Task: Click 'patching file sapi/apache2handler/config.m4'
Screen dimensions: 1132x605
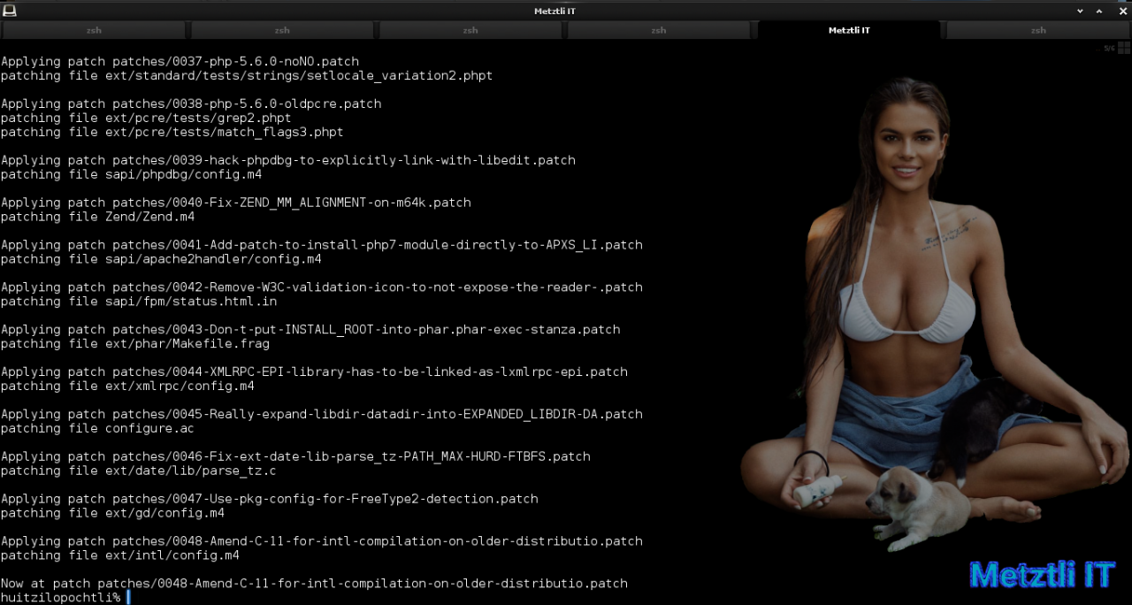Action: click(x=161, y=260)
